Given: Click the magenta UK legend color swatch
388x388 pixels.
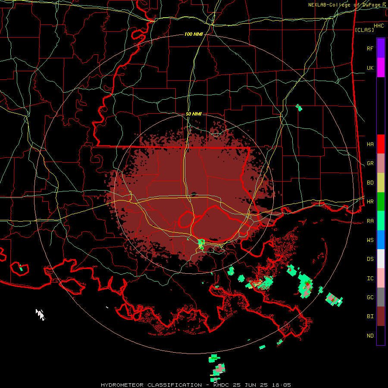Looking at the screenshot, I should pos(381,68).
